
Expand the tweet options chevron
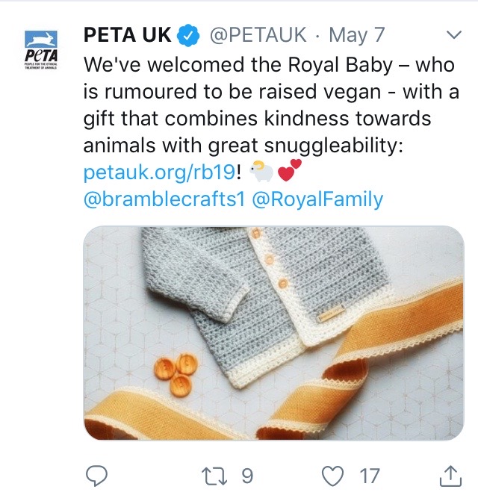[x=454, y=34]
